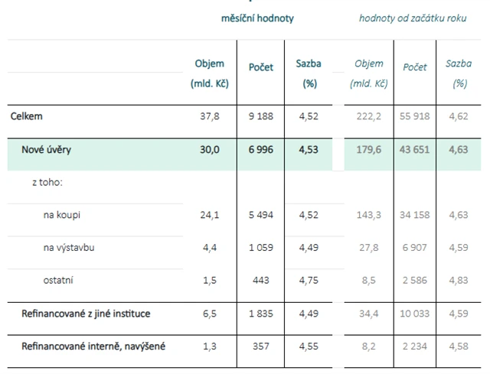The image size is (490, 374).
Task: Select the na koupi count value 5 494
Action: pos(261,215)
